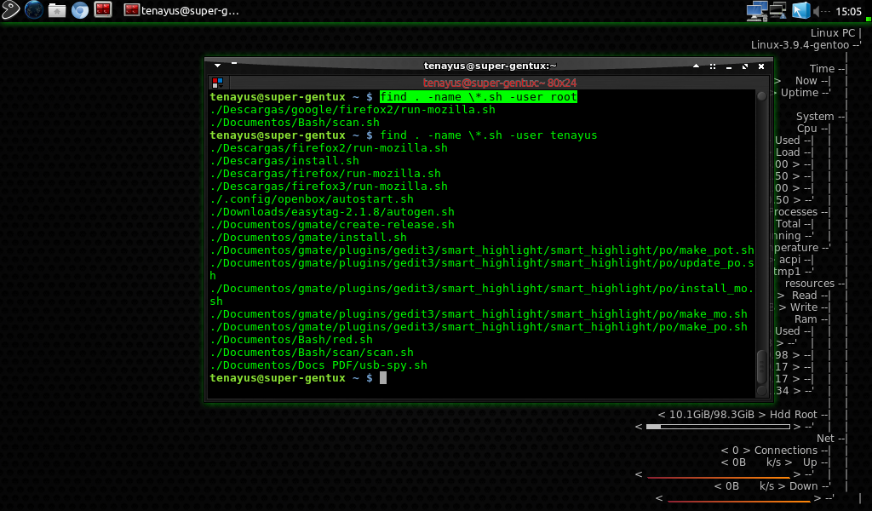872x511 pixels.
Task: Click the last prompt with cursor block
Action: [x=297, y=378]
